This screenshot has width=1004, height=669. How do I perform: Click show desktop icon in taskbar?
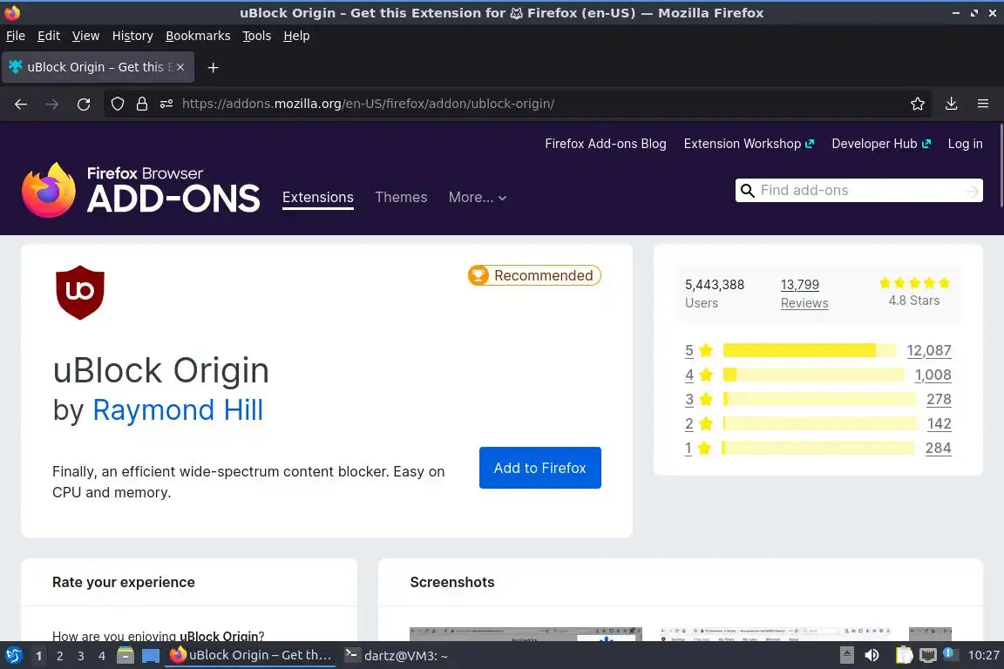151,656
